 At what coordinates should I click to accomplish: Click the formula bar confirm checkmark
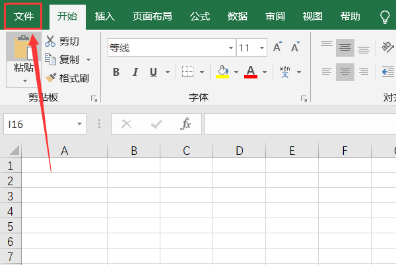(x=156, y=124)
